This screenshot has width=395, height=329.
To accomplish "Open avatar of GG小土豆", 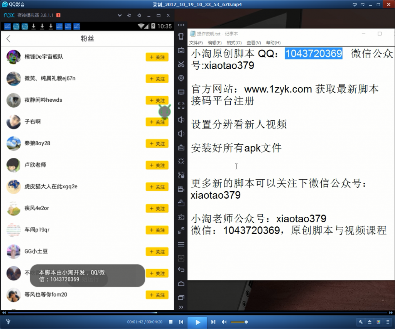I will (14, 251).
